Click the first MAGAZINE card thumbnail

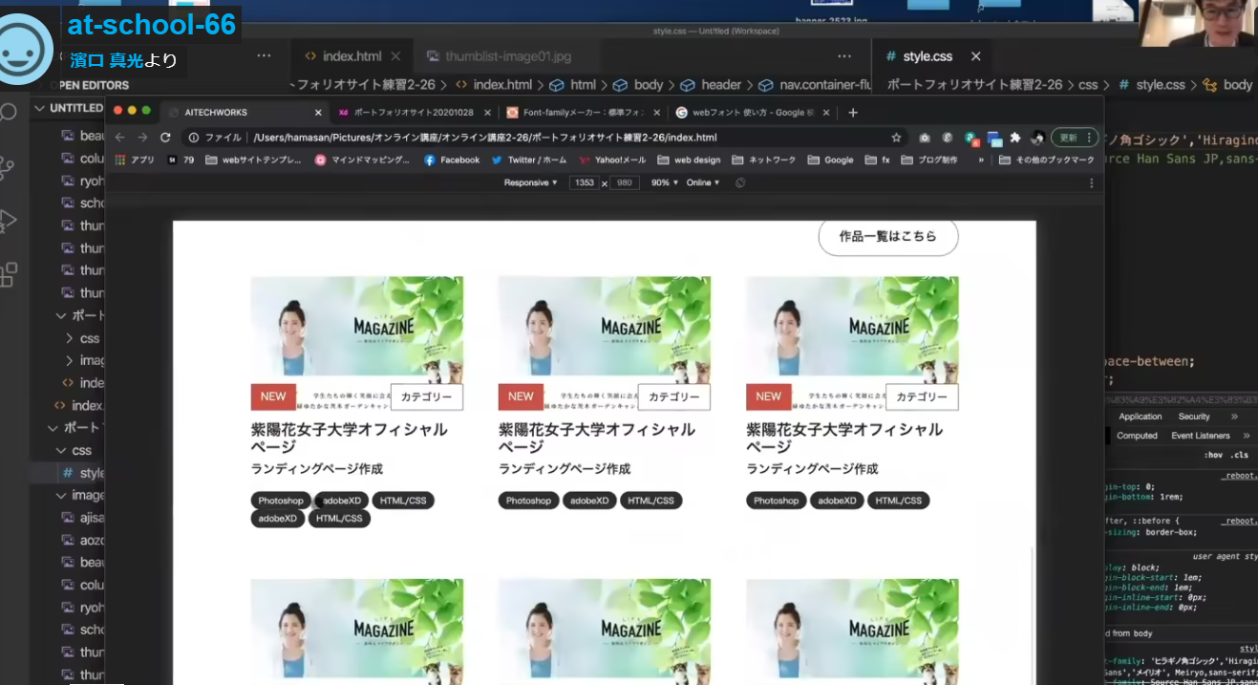coord(357,330)
